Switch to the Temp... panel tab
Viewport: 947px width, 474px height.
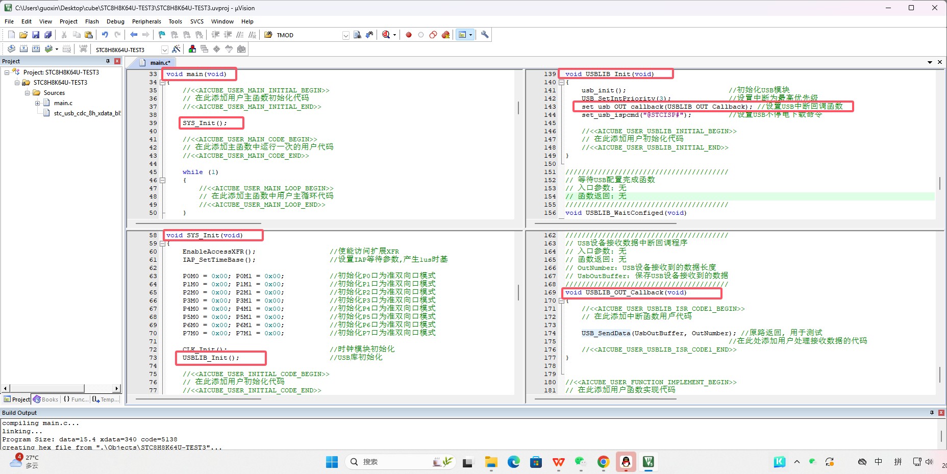click(x=106, y=400)
